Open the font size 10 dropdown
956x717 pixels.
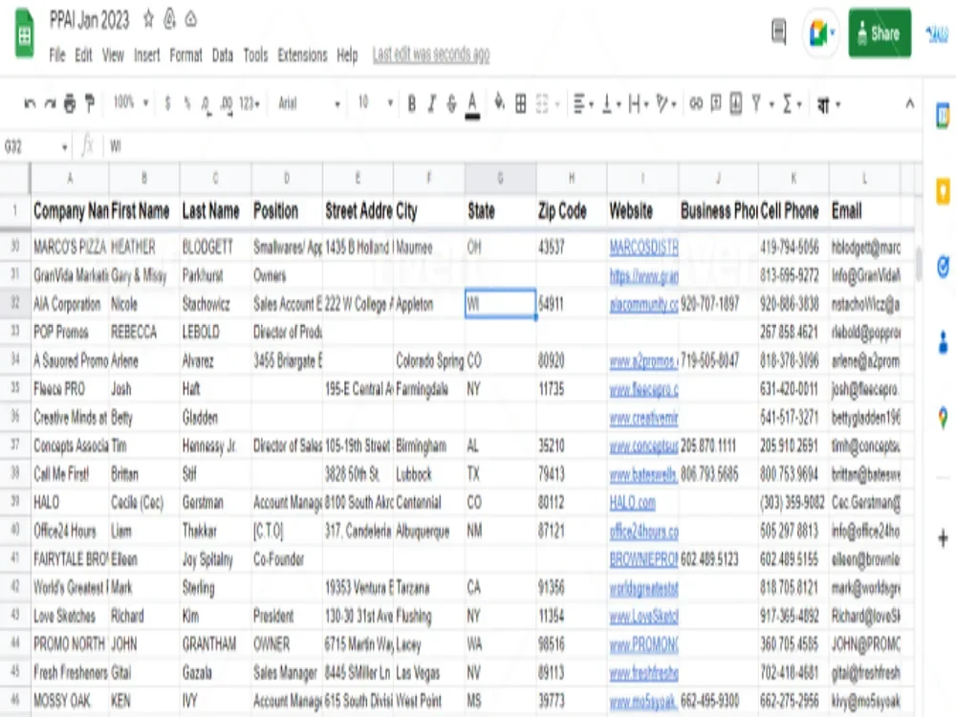pyautogui.click(x=375, y=103)
